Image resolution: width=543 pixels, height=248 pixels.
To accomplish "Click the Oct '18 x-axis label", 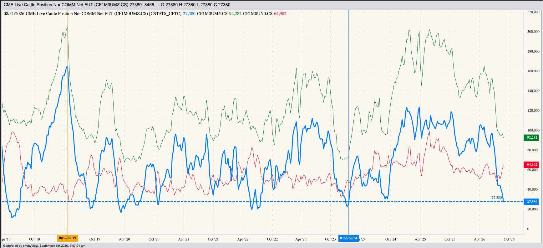I will [34, 239].
